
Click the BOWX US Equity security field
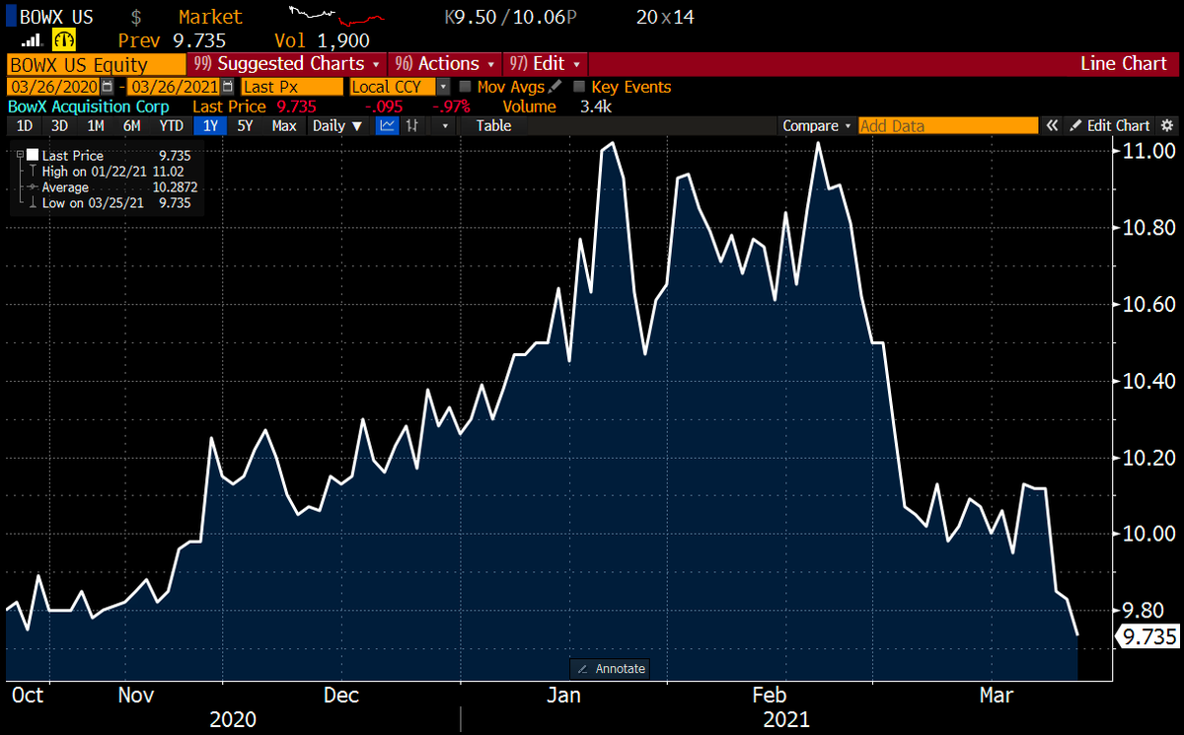(x=97, y=64)
